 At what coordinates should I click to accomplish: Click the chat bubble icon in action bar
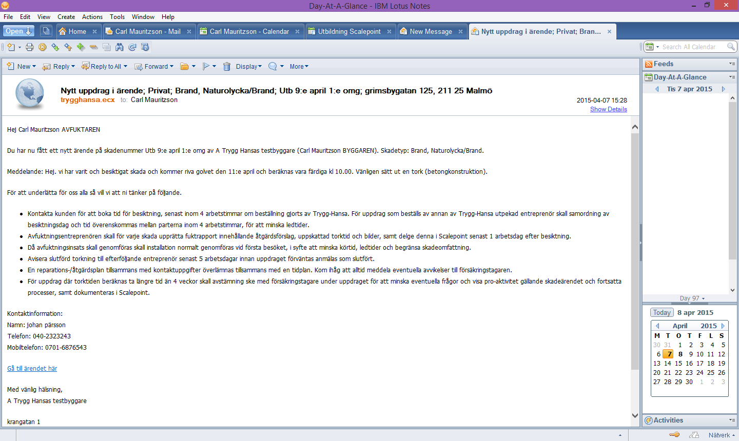[x=273, y=67]
